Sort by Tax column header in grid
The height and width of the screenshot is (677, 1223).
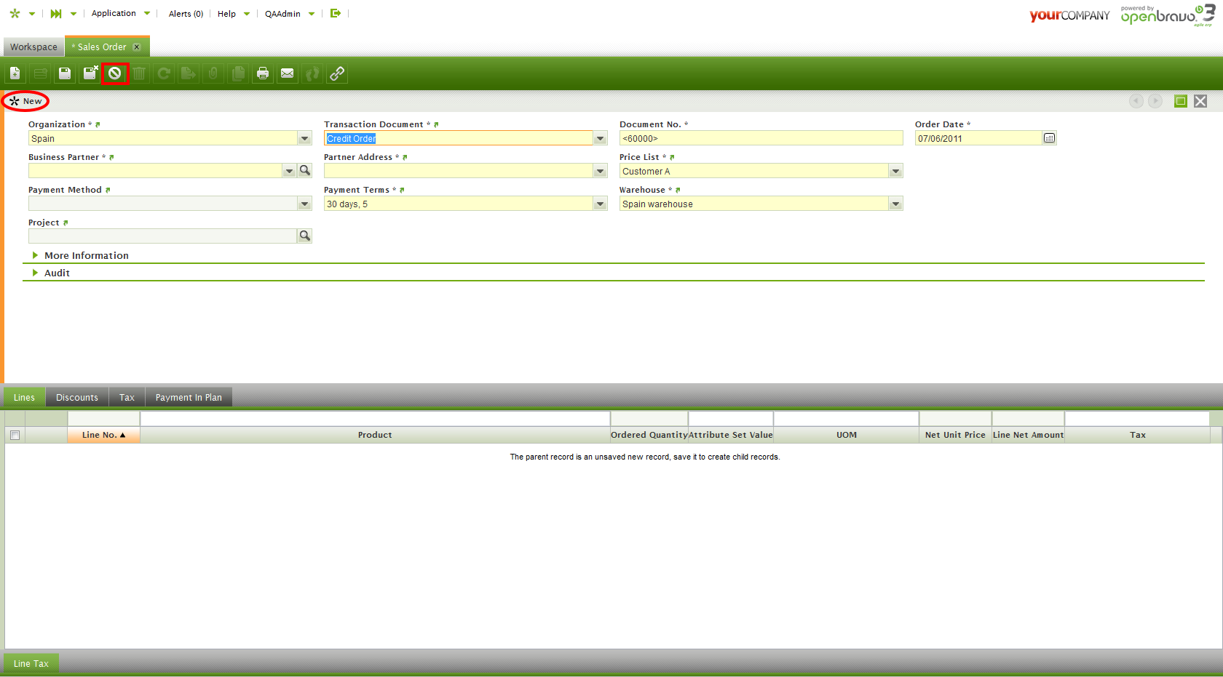tap(1138, 435)
